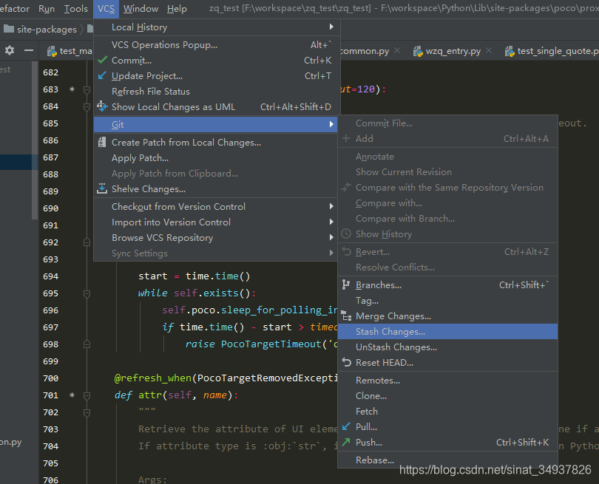Switch to the wzq_entry.py tab

[453, 51]
